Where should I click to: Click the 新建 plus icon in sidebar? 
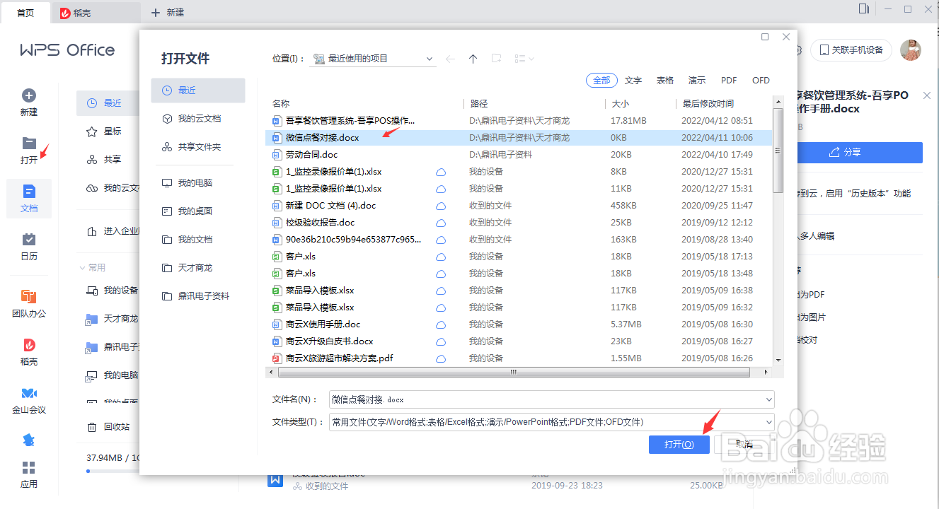click(x=29, y=95)
